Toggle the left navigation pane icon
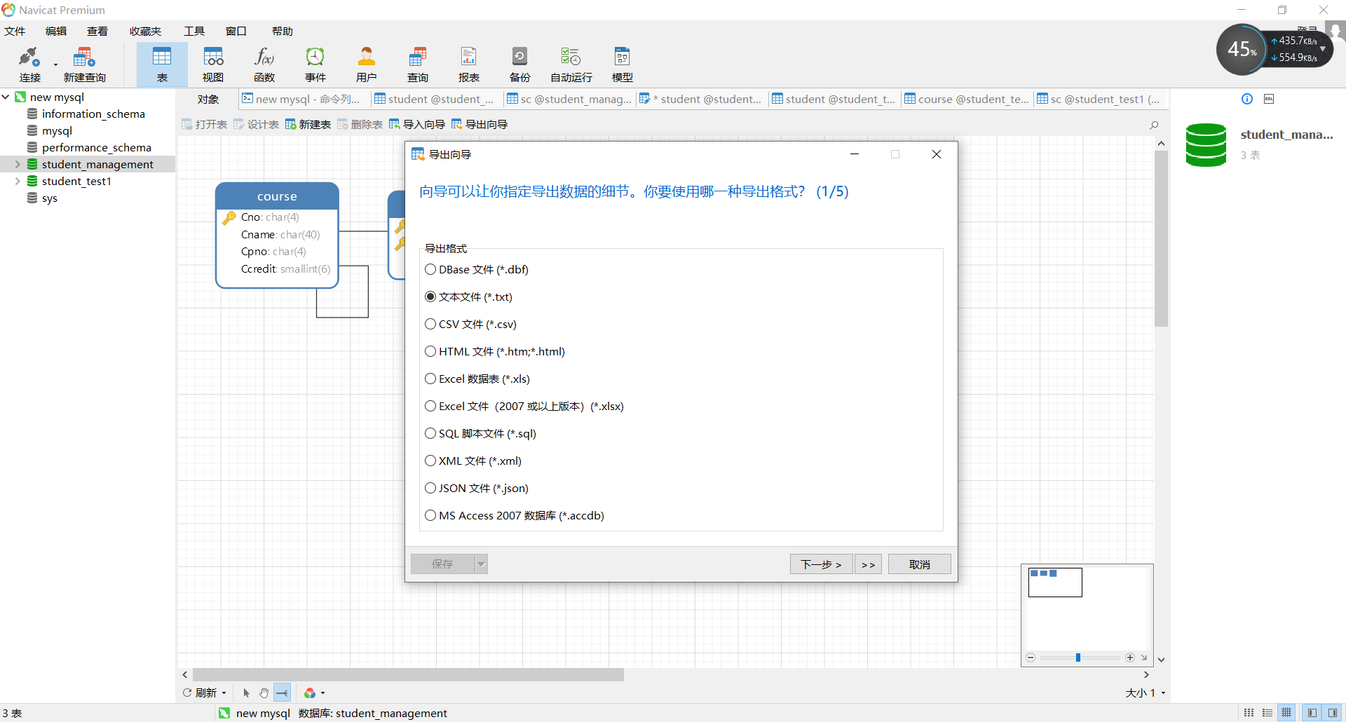 [x=1312, y=712]
